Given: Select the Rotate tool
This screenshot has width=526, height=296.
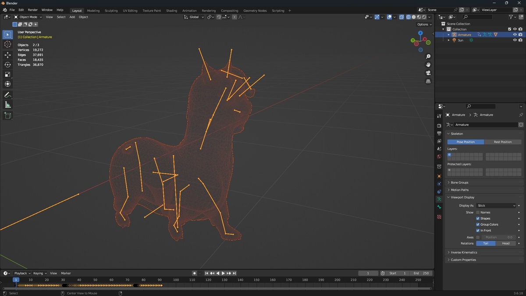Looking at the screenshot, I should click(7, 64).
